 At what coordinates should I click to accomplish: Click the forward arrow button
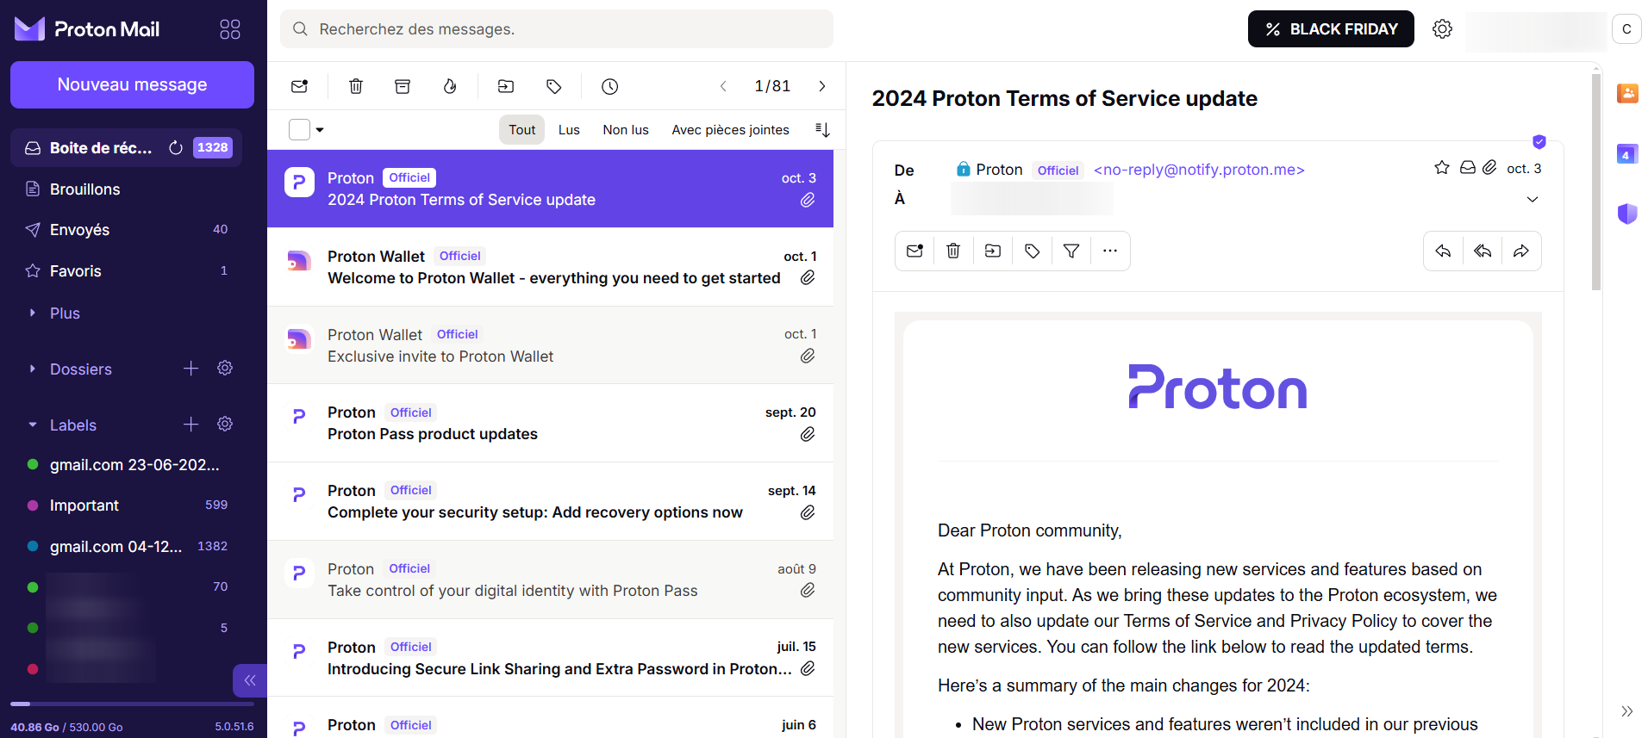(1521, 251)
